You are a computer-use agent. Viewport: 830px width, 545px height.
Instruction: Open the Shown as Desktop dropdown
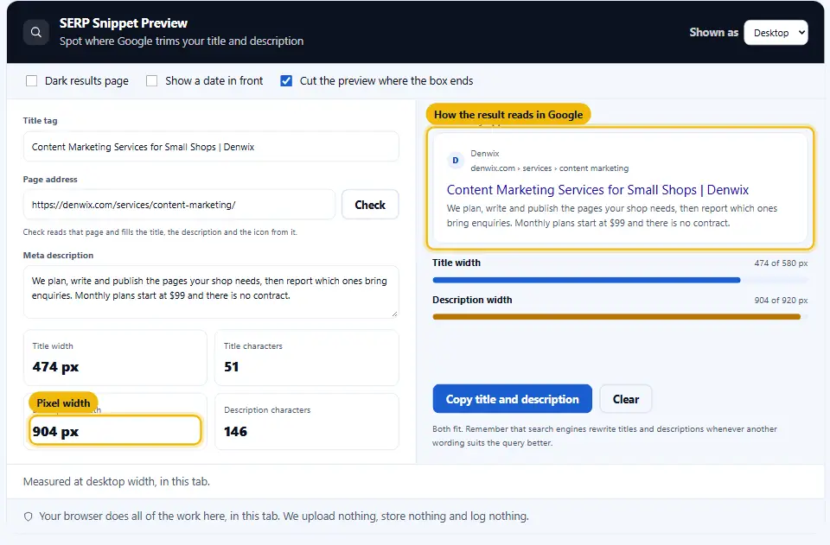tap(776, 33)
